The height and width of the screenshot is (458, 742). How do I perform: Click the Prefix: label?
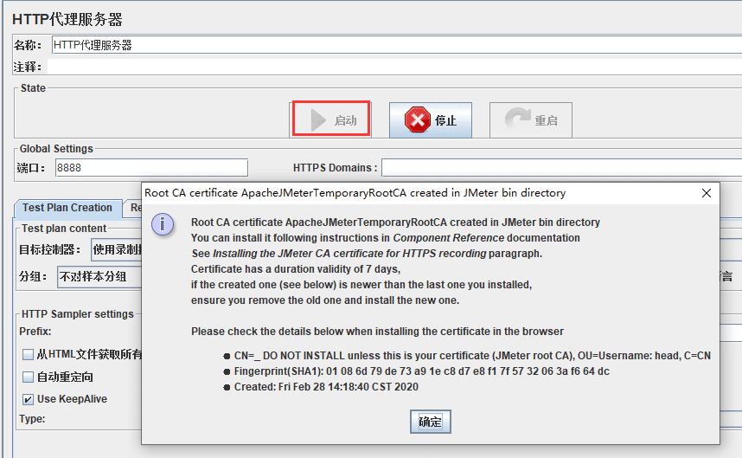(x=35, y=332)
